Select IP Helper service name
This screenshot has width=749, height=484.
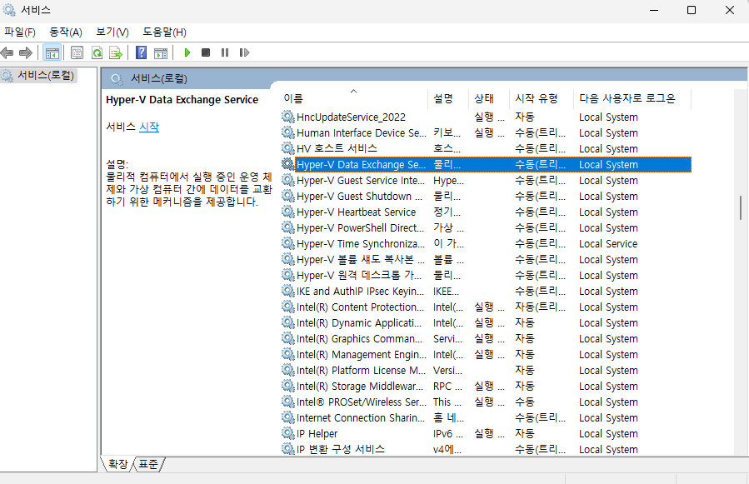tap(317, 433)
